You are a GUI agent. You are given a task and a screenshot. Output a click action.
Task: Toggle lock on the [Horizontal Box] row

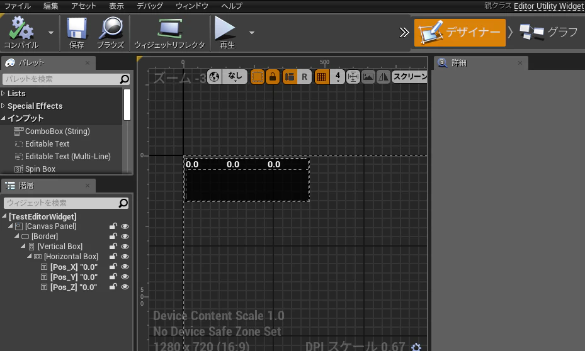point(113,257)
